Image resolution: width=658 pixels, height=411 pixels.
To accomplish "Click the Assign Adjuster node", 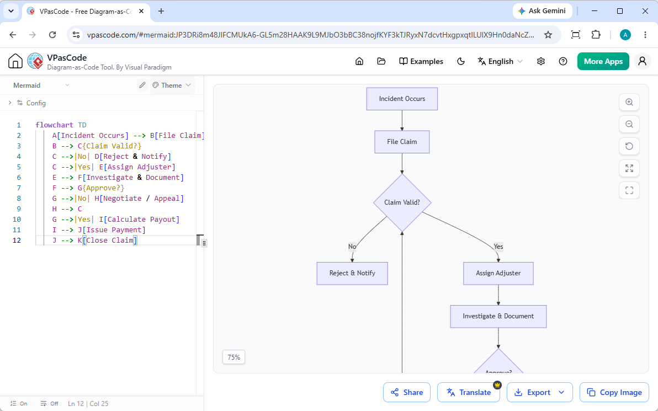I will coord(498,274).
